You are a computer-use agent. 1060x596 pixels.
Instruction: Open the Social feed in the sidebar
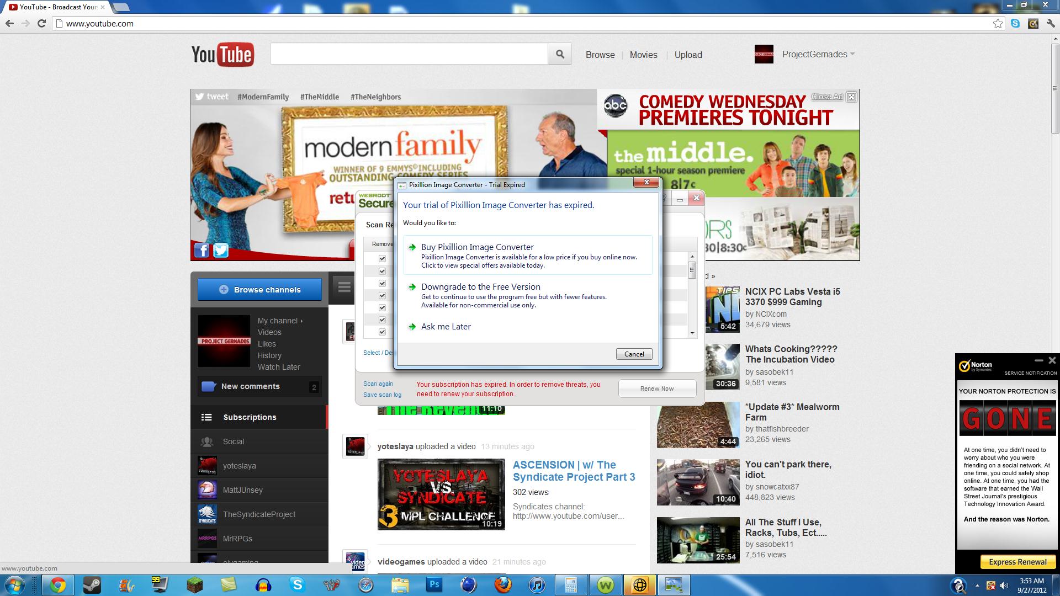[259, 441]
